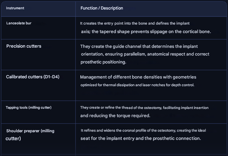Click the line about tapered shape preventing slippage
The image size is (228, 156).
point(146,31)
